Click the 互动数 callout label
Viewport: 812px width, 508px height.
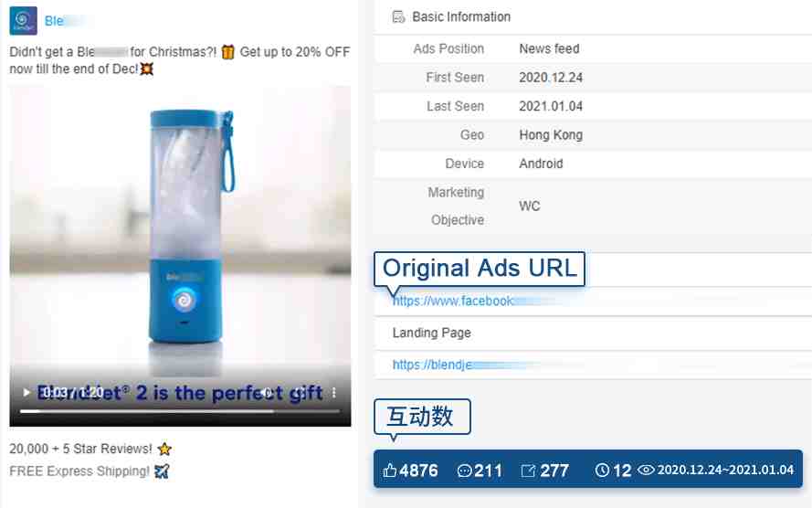pos(422,416)
